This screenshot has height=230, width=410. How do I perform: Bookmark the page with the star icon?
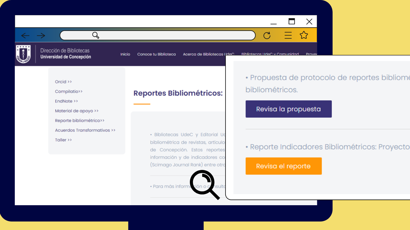304,35
